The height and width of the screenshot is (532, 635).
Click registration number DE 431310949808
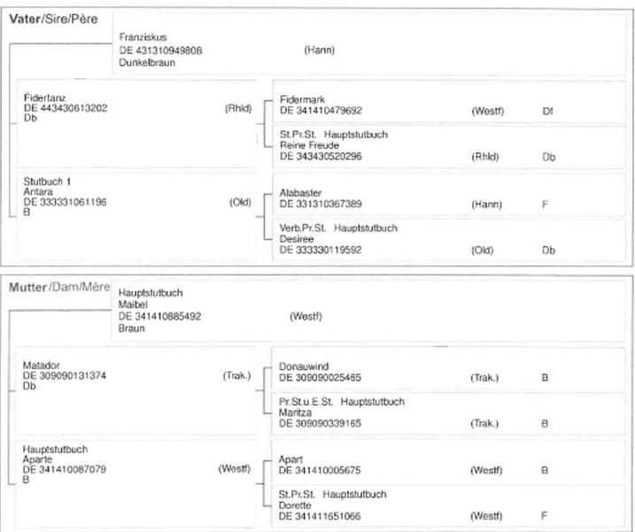pos(159,51)
